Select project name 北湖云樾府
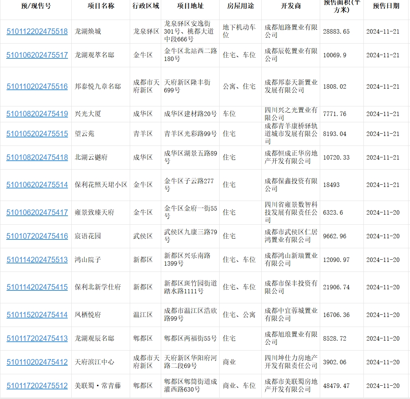This screenshot has height=399, width=410. tap(91, 157)
